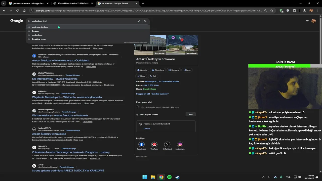Screen dimensions: 322x181
Task: Open 'Ważne telefony - Areszt Śledczy w Krakowie'
Action: tap(60, 115)
